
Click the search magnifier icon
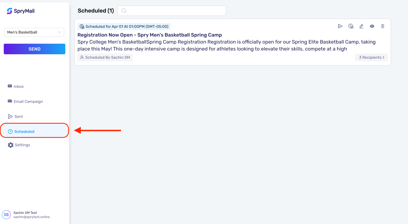click(x=124, y=11)
